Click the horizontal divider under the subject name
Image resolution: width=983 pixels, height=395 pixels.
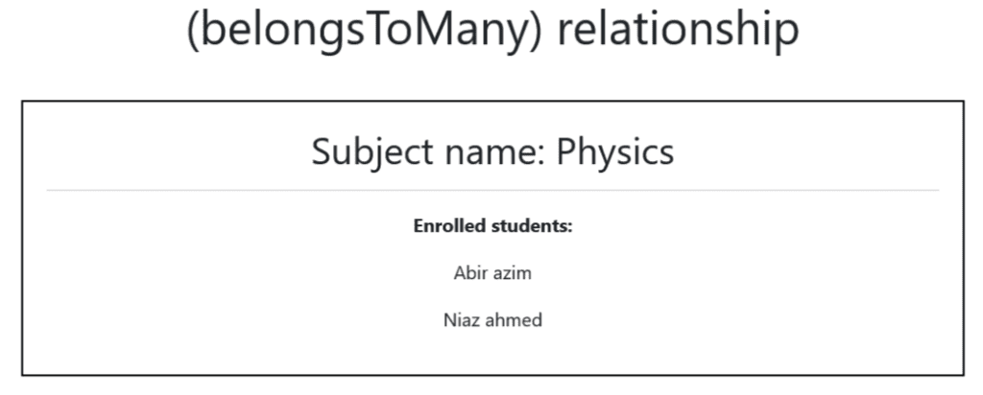point(492,191)
